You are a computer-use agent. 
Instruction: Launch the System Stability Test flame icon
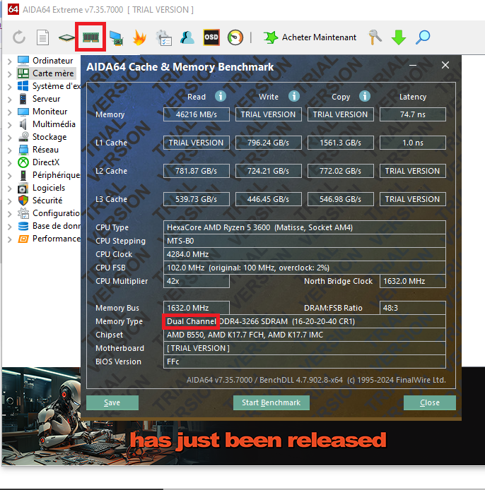click(x=139, y=37)
